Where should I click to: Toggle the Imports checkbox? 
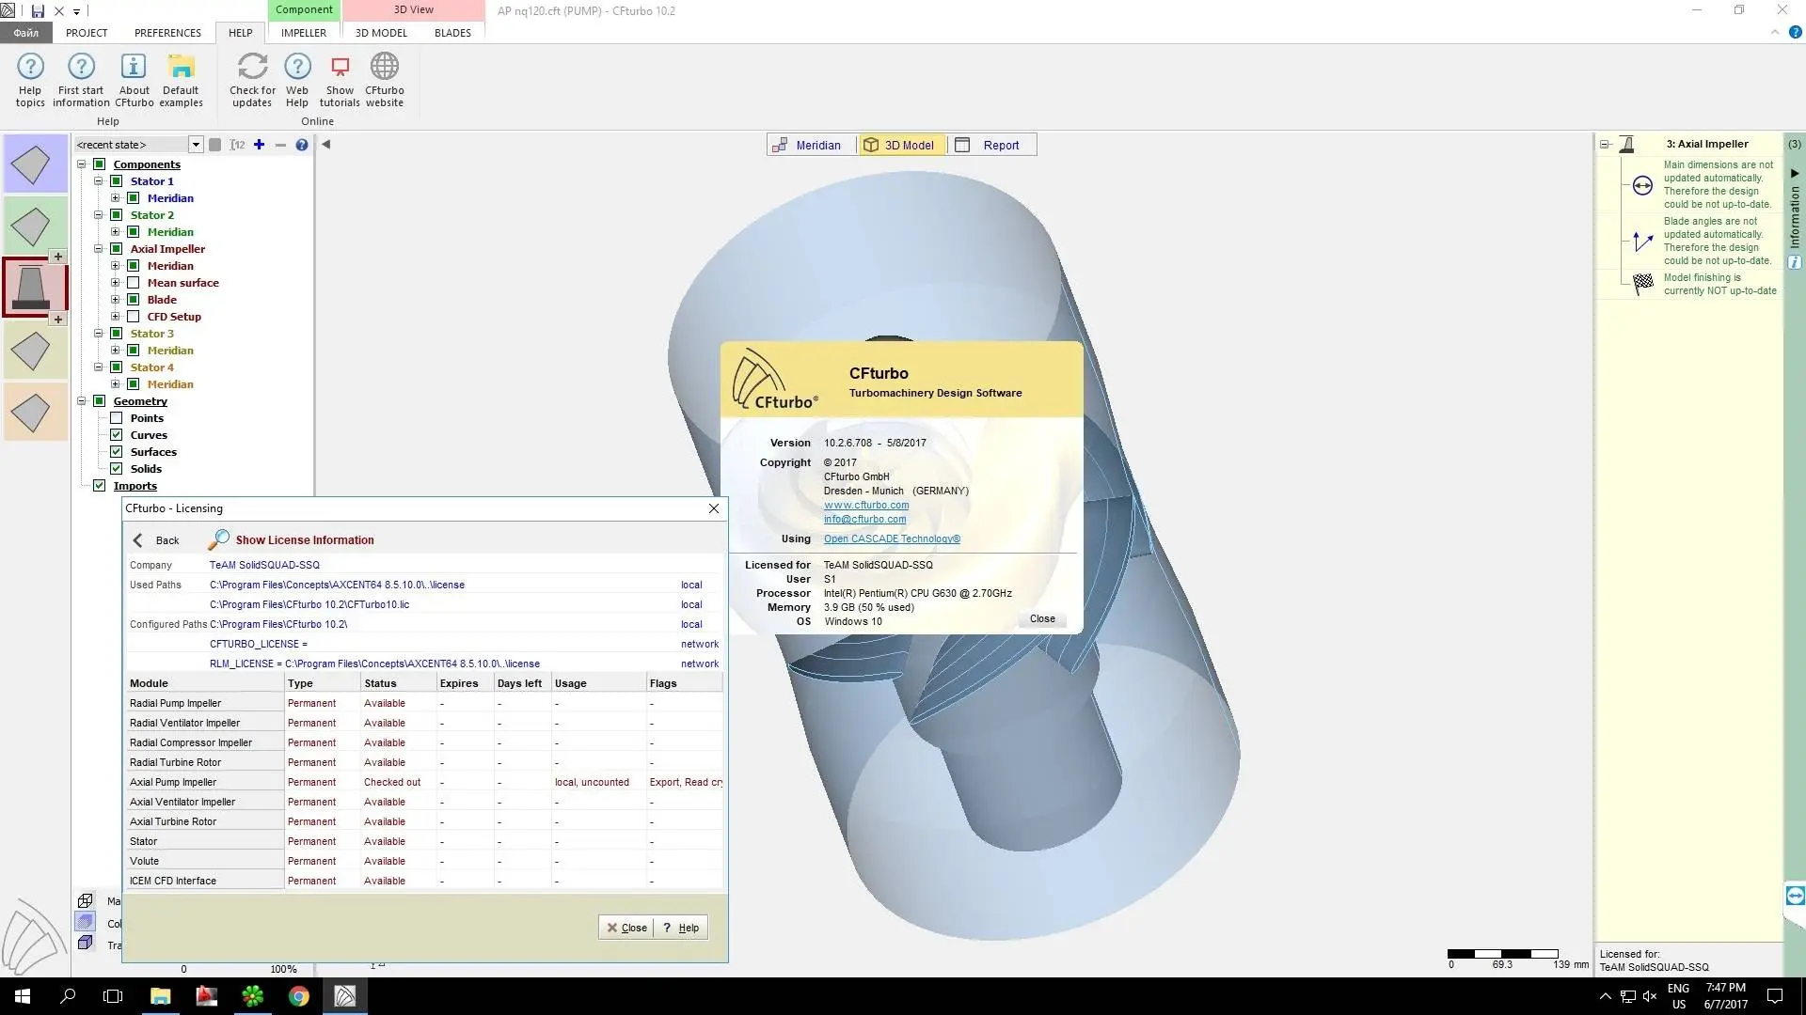[x=100, y=486]
